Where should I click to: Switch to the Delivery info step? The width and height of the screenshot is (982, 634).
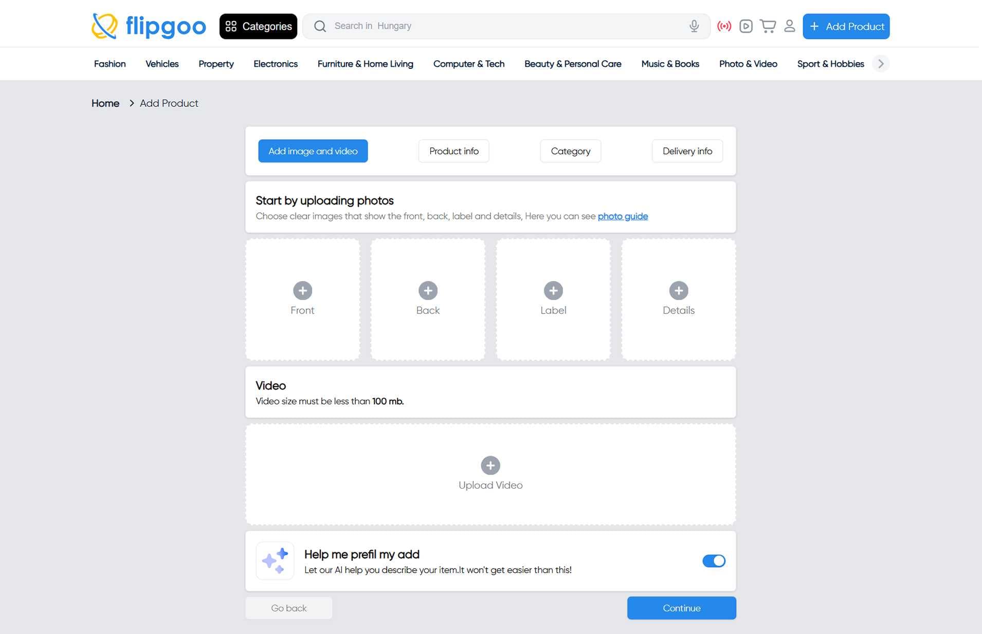(x=687, y=151)
